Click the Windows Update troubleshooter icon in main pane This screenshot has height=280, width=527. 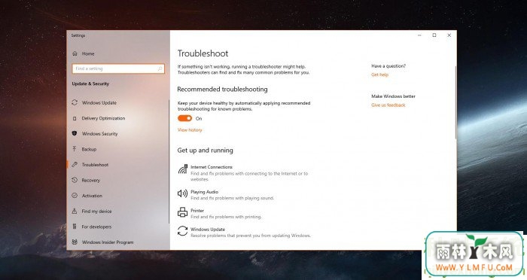[x=182, y=231]
